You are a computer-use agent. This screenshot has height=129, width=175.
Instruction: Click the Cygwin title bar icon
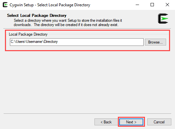pyautogui.click(x=5, y=5)
